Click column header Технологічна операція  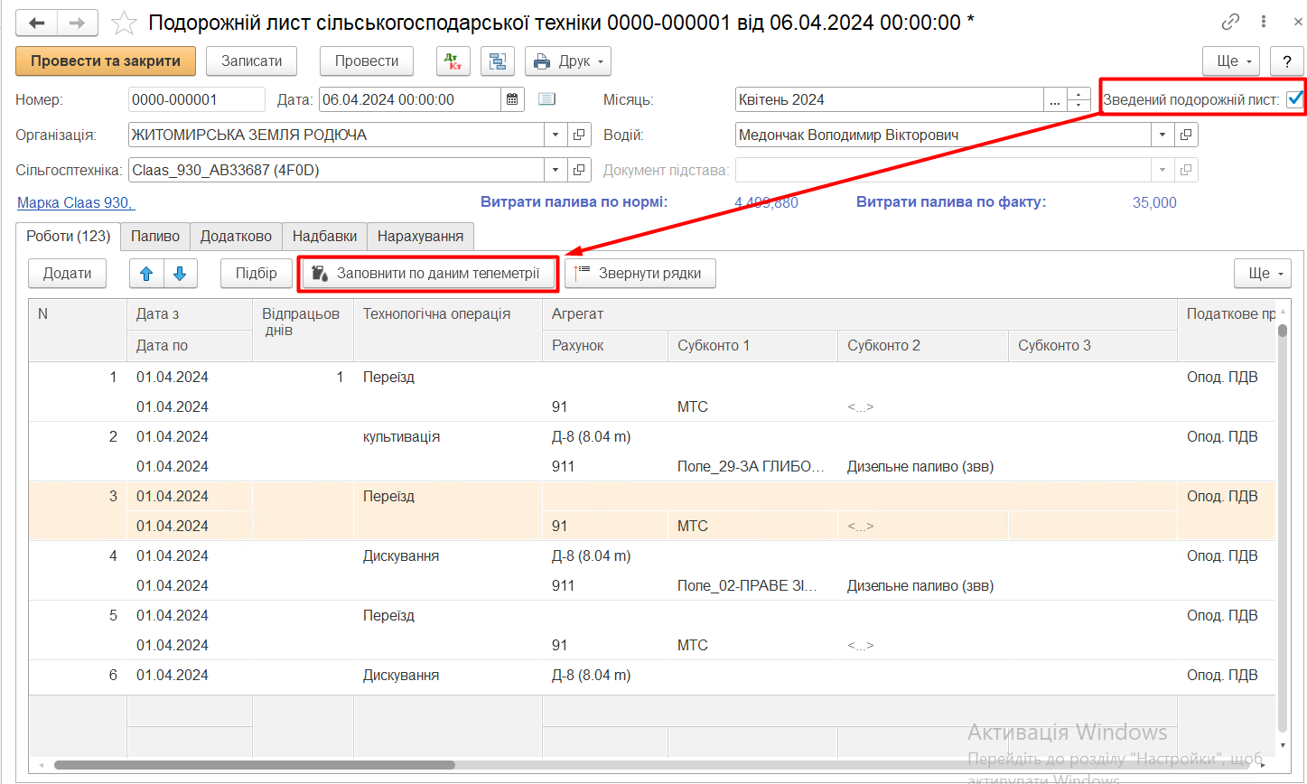coord(447,330)
